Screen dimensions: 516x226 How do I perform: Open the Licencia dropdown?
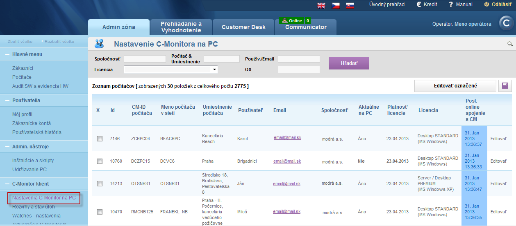coord(171,69)
